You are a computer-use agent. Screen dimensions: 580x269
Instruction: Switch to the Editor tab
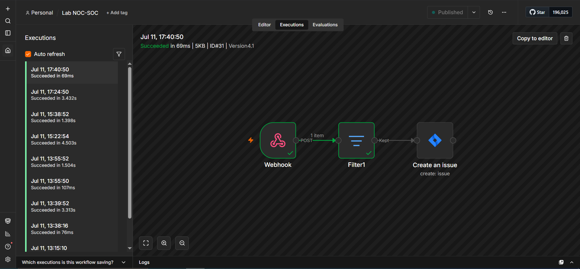264,25
